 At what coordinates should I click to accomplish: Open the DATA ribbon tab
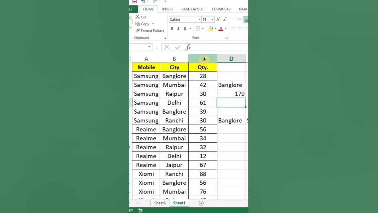point(243,9)
